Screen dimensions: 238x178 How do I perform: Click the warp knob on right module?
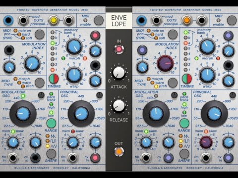point(207,75)
